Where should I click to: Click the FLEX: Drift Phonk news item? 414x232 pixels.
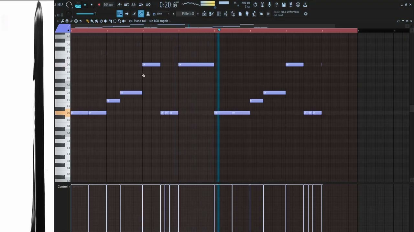286,14
